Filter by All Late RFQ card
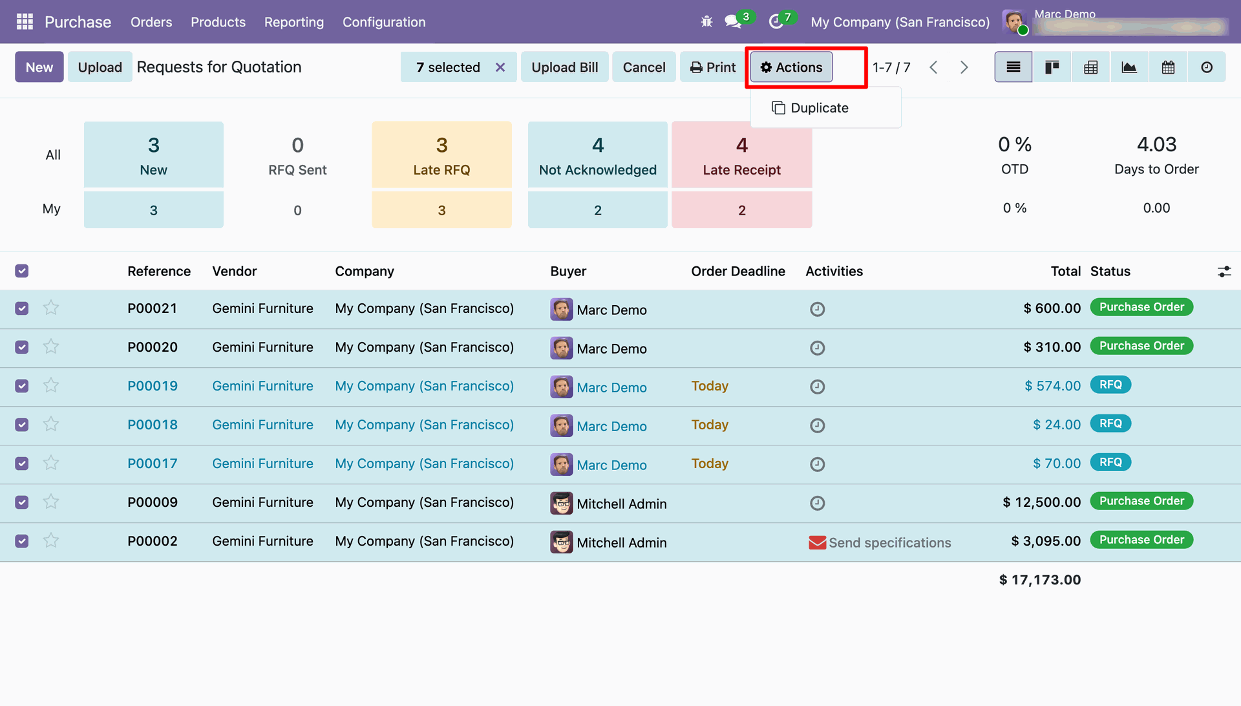This screenshot has width=1241, height=706. tap(441, 155)
